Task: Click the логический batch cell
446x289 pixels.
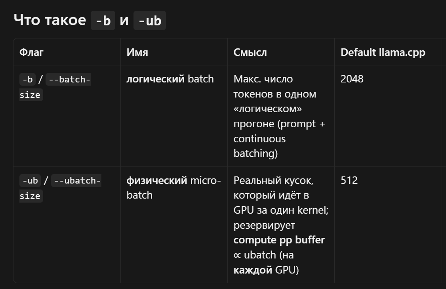Action: tap(170, 79)
